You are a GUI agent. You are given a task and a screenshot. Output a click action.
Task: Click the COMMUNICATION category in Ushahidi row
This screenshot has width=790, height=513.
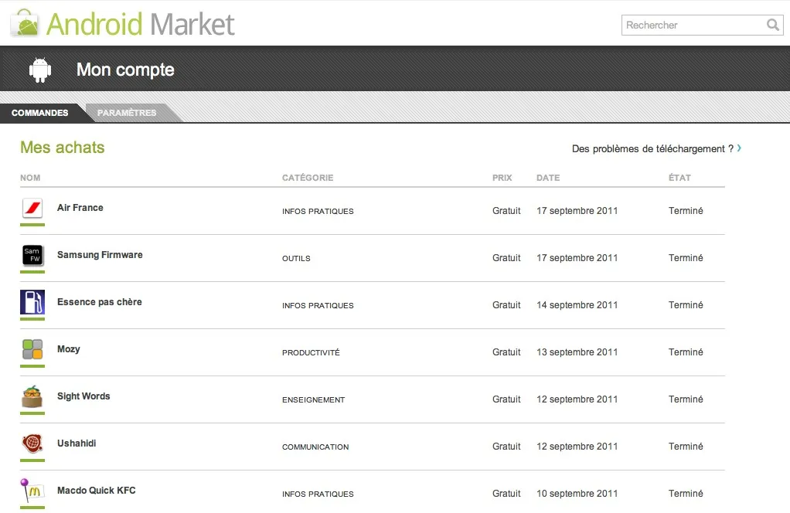(315, 447)
